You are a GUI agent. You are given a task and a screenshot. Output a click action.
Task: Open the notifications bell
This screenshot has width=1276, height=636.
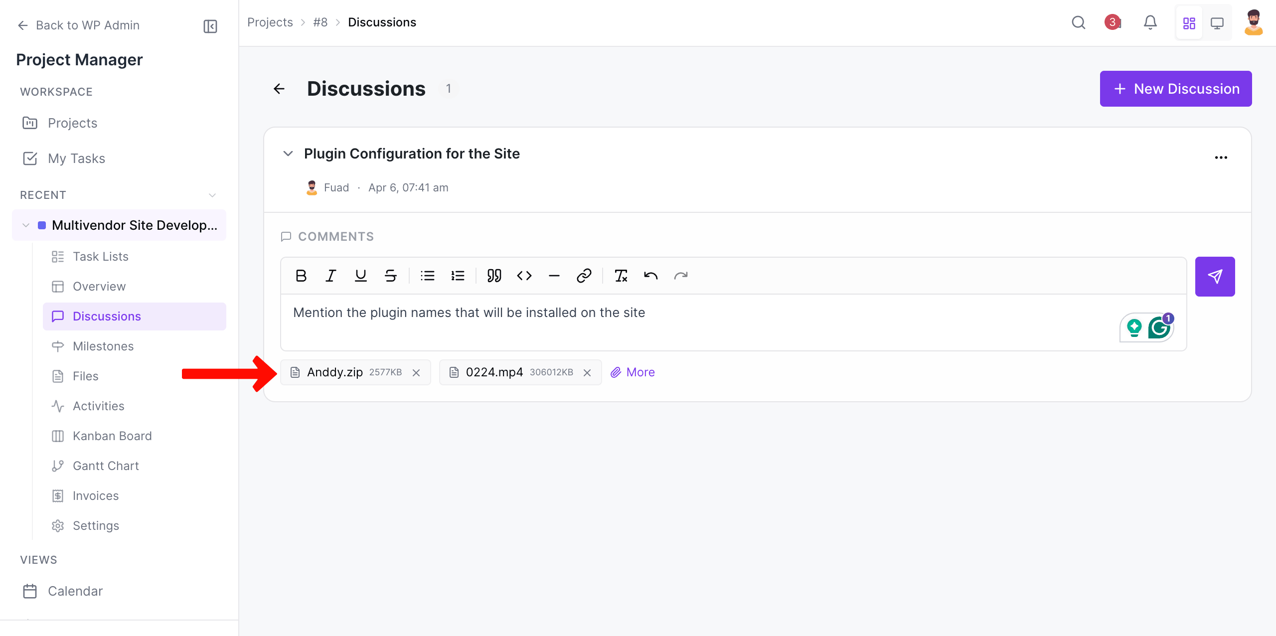[1150, 22]
